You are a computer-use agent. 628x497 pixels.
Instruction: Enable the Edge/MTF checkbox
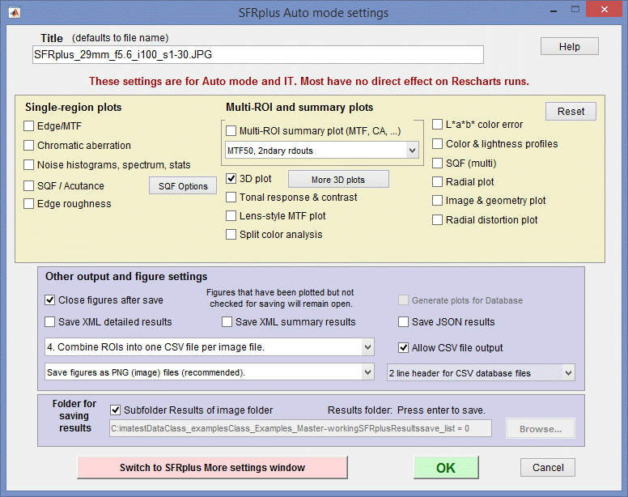point(29,126)
